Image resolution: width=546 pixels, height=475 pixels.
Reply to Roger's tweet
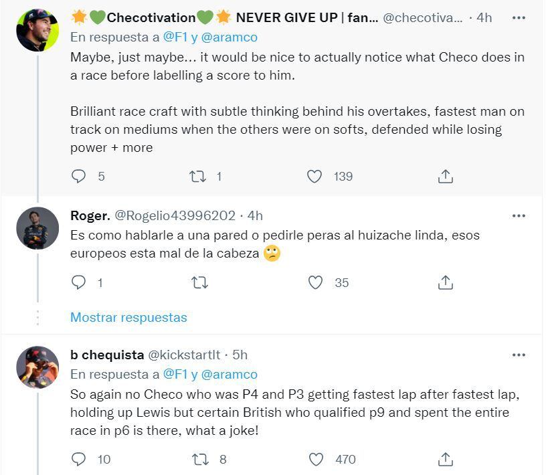coord(79,282)
